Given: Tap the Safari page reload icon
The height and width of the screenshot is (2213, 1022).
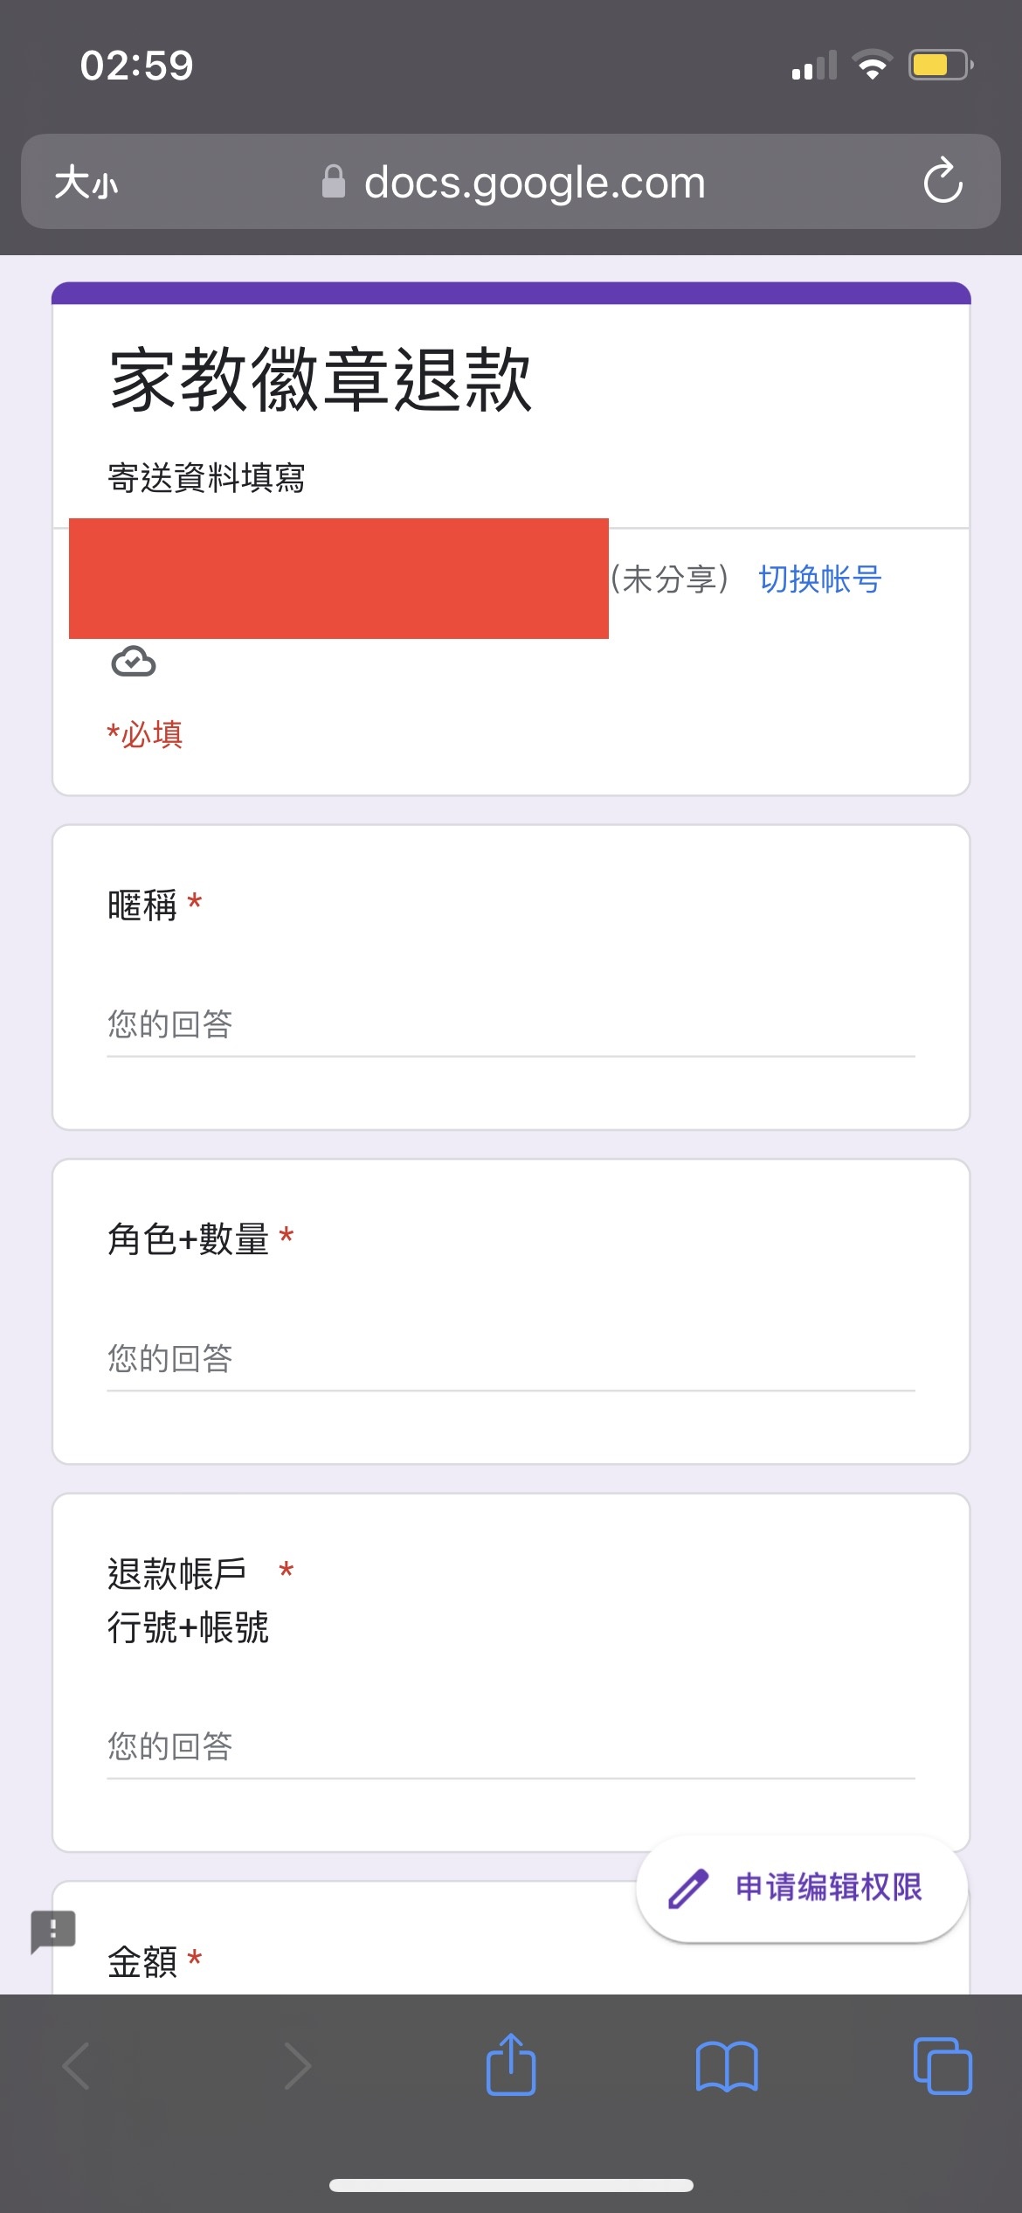Looking at the screenshot, I should tap(943, 181).
